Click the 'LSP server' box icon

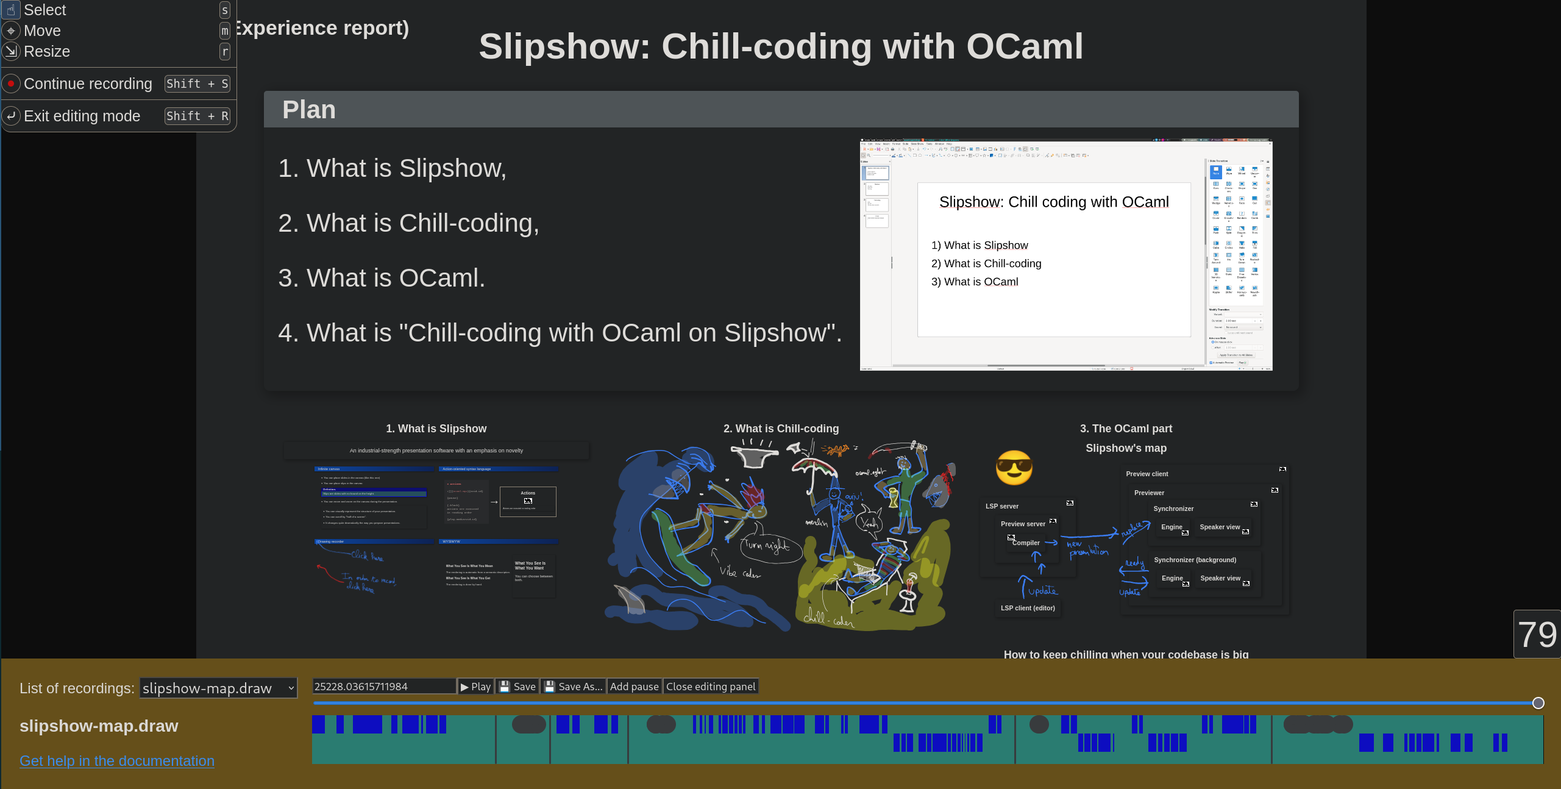point(1070,503)
